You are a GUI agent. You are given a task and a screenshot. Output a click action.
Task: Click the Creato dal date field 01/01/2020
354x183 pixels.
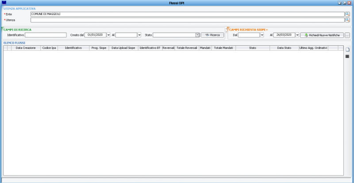(96, 35)
